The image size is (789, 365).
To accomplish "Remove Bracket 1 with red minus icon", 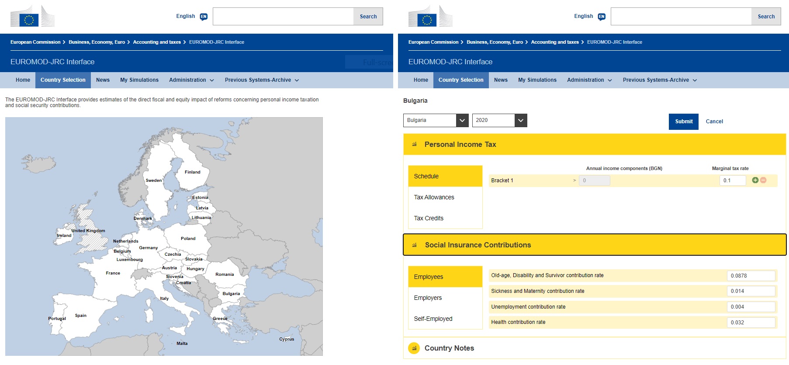I will [763, 180].
